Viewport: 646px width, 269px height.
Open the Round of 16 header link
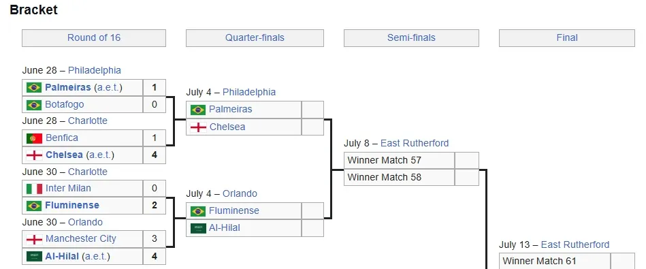pyautogui.click(x=94, y=38)
